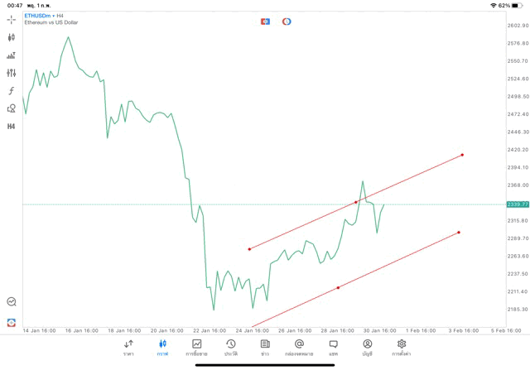Screen dimensions: 530x370
Task: Open the indicators bar chart icon
Action: click(11, 55)
